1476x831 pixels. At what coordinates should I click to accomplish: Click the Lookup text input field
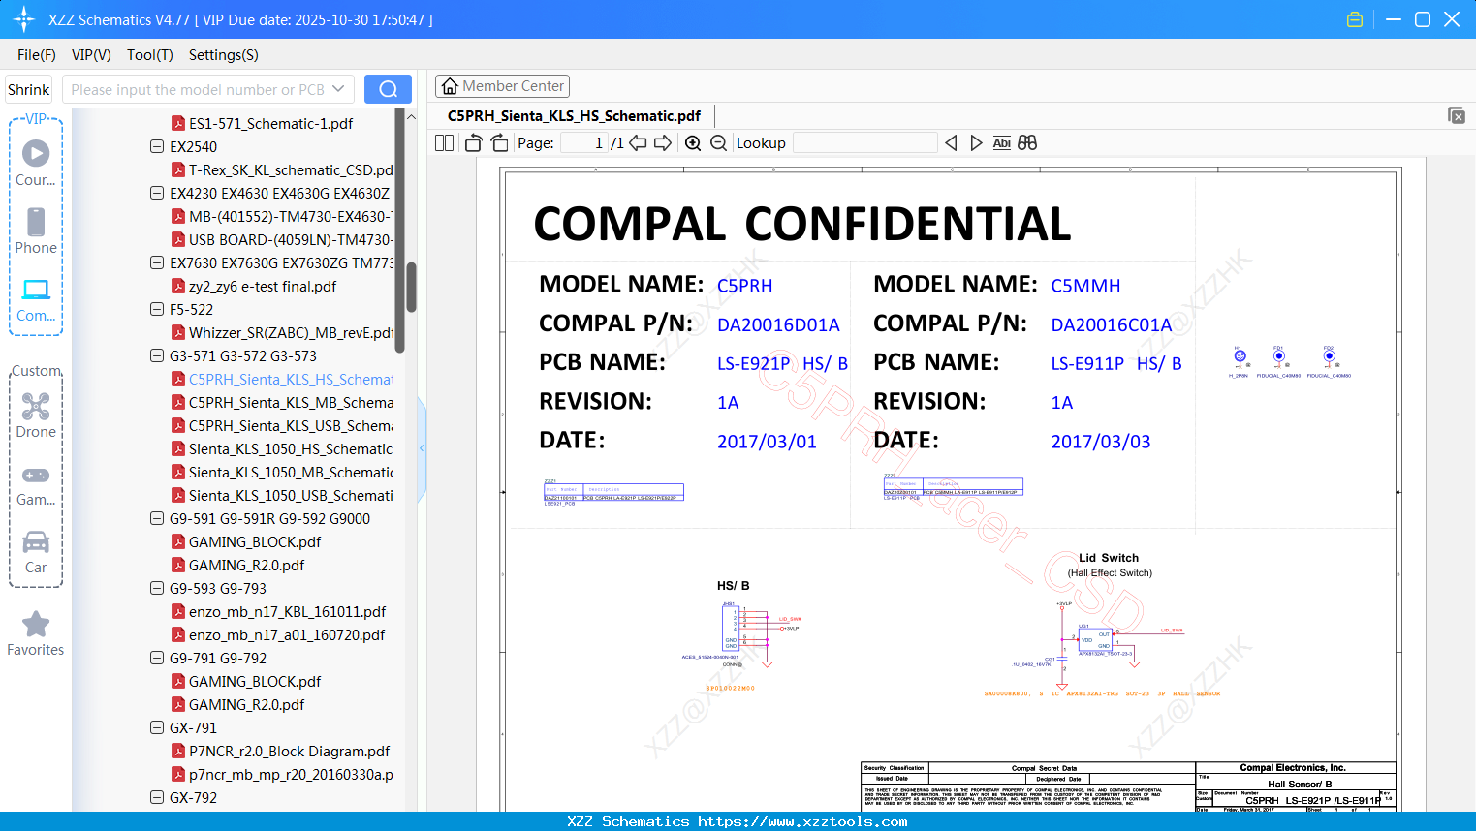[x=864, y=143]
